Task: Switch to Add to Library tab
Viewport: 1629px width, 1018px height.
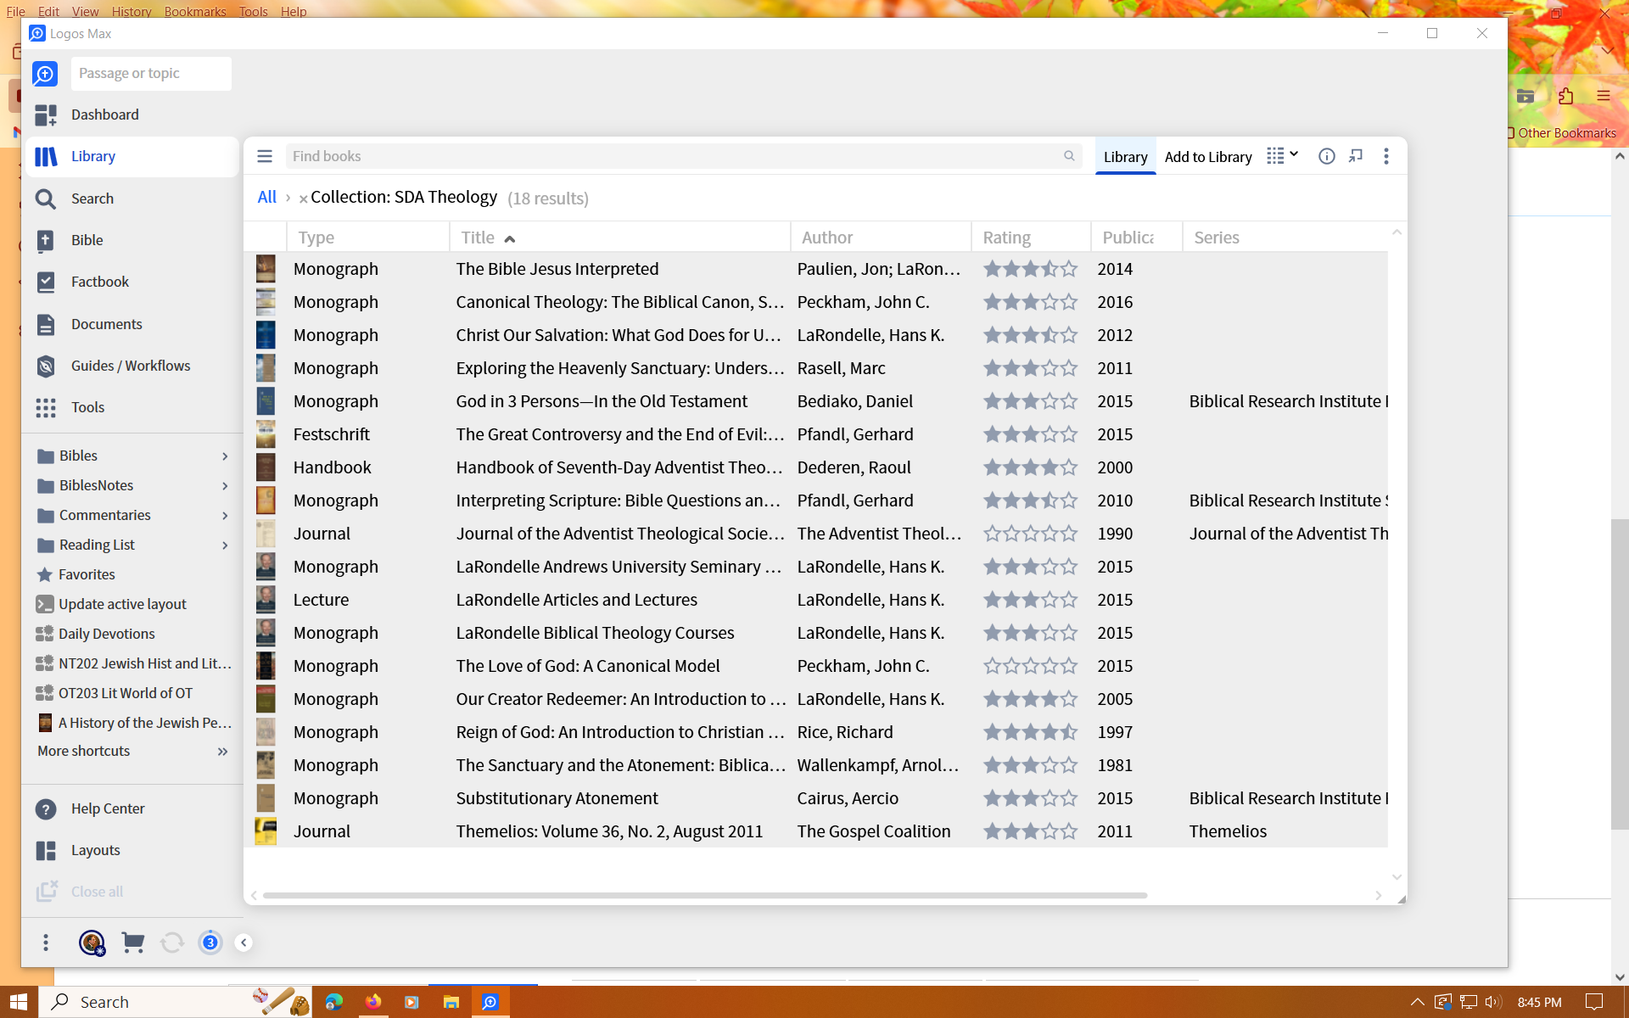Action: tap(1207, 157)
